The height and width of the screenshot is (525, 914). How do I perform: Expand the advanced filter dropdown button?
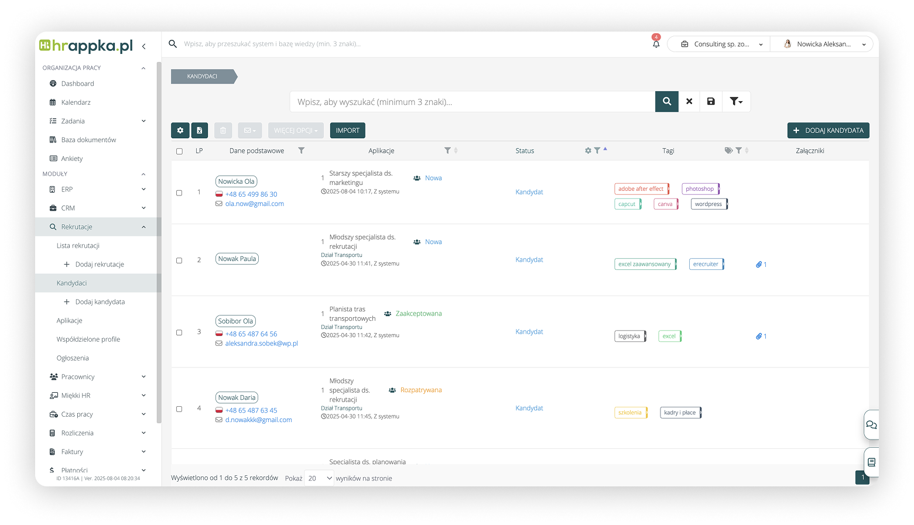pyautogui.click(x=736, y=101)
